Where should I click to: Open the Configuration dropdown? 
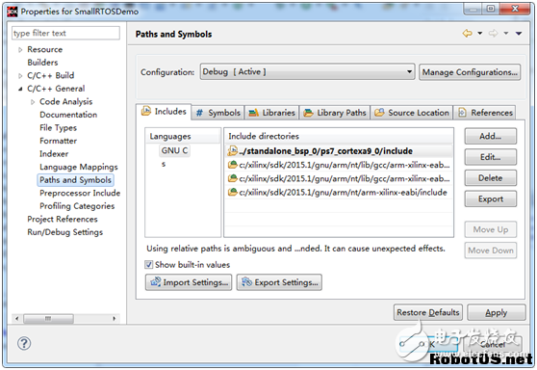(x=307, y=72)
